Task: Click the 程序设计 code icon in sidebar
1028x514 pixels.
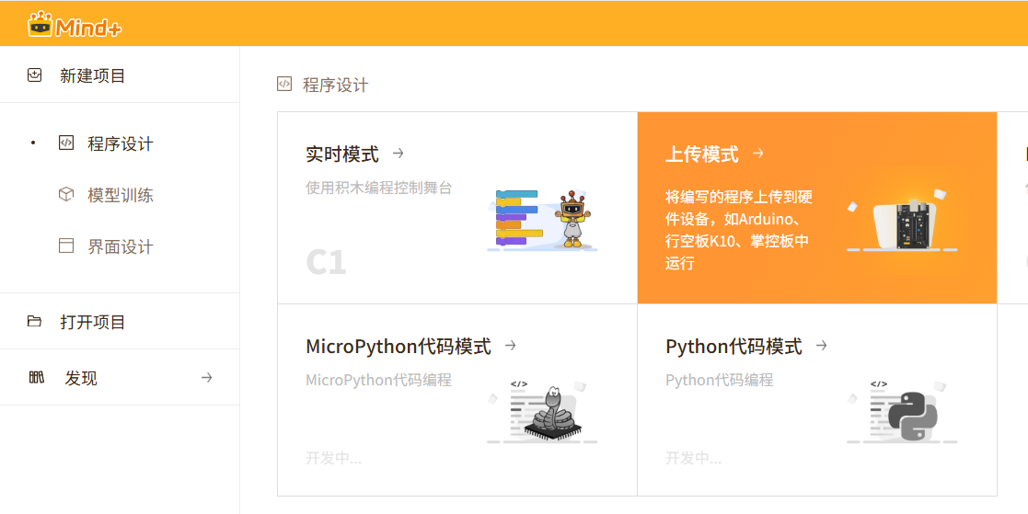Action: [65, 143]
